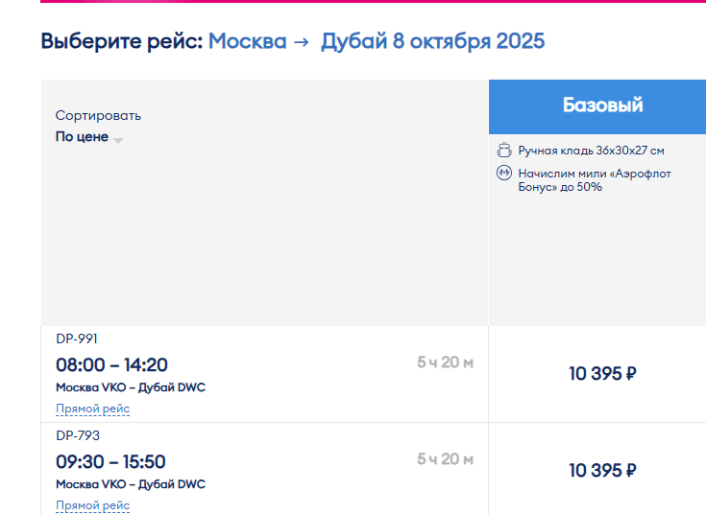Click 'Москва' in the route heading
The width and height of the screenshot is (706, 514).
247,41
